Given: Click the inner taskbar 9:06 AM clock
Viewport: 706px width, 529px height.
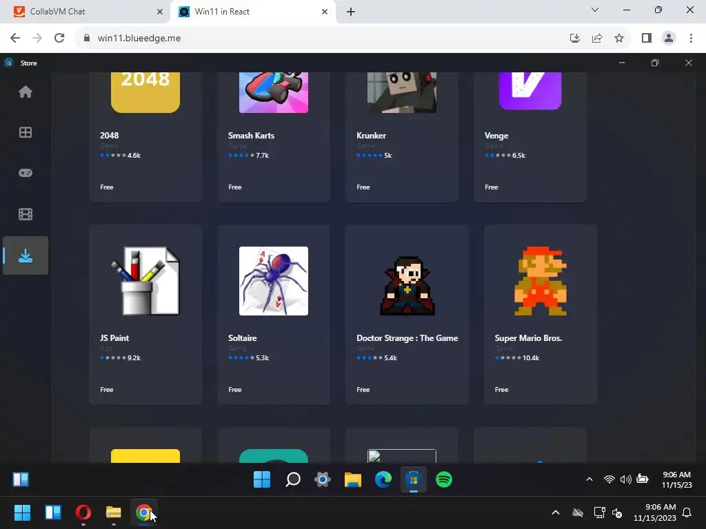Looking at the screenshot, I should tap(677, 475).
